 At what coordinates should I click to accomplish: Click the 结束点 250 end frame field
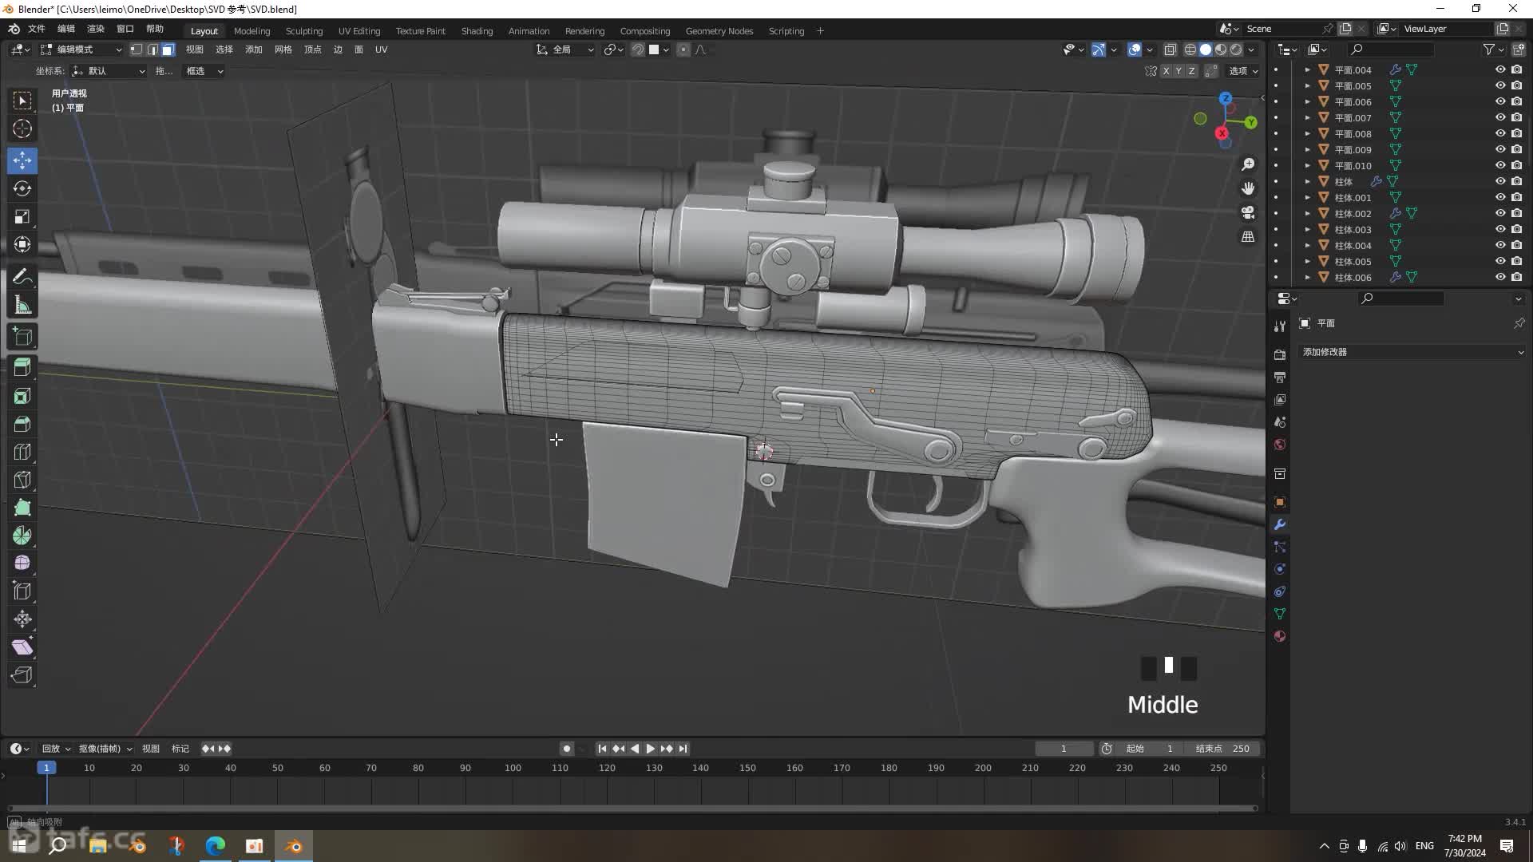tap(1222, 749)
